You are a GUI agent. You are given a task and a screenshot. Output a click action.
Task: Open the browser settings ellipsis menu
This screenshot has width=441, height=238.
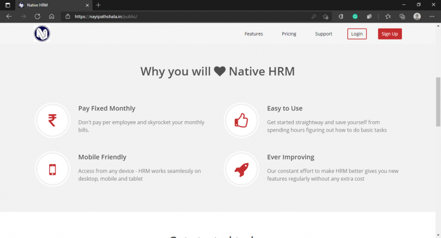pyautogui.click(x=432, y=17)
